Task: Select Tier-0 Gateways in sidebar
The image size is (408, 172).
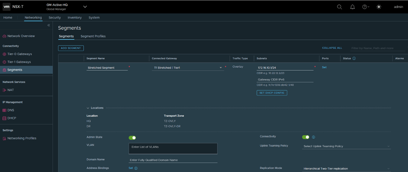Action: [19, 54]
